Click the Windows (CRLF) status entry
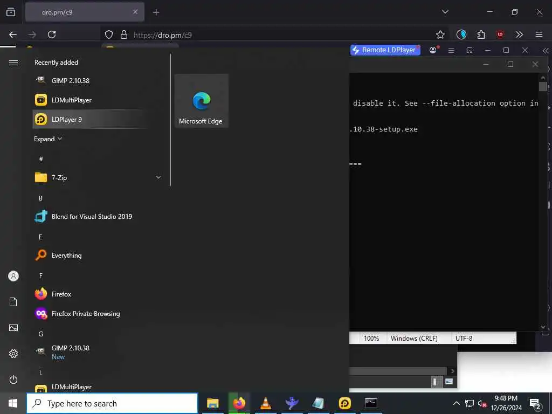The width and height of the screenshot is (552, 414). pyautogui.click(x=414, y=339)
